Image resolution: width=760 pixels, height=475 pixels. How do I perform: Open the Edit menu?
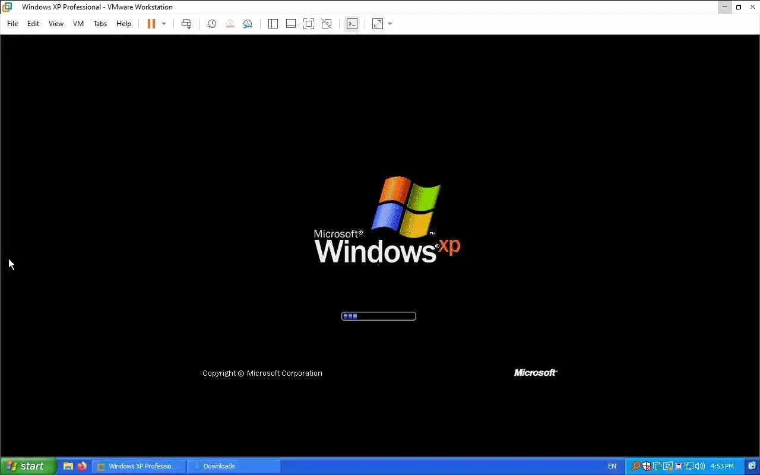[x=33, y=24]
